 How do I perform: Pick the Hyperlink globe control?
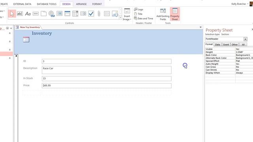click(52, 14)
